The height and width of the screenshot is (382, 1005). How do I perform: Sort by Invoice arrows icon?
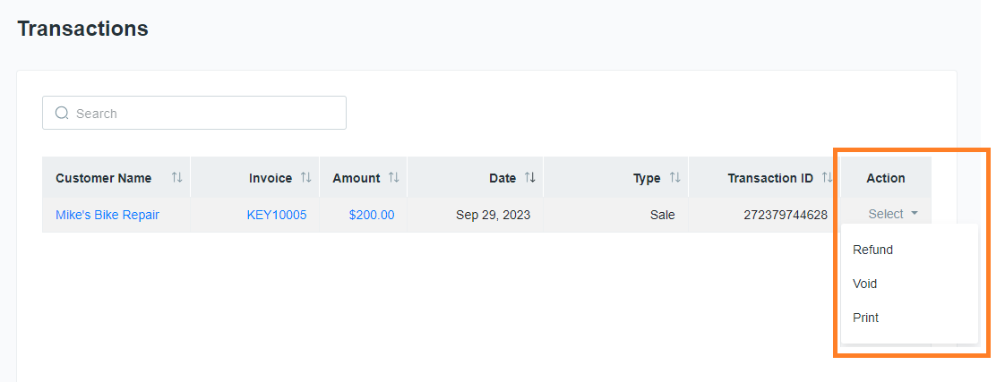pos(305,178)
